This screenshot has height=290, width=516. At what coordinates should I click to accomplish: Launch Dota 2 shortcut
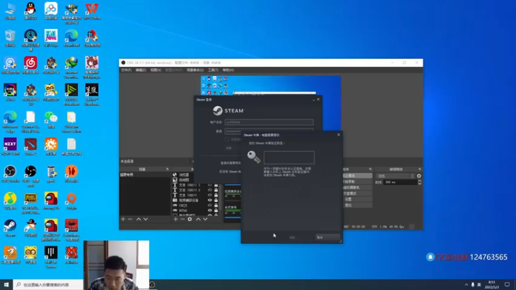(x=30, y=146)
